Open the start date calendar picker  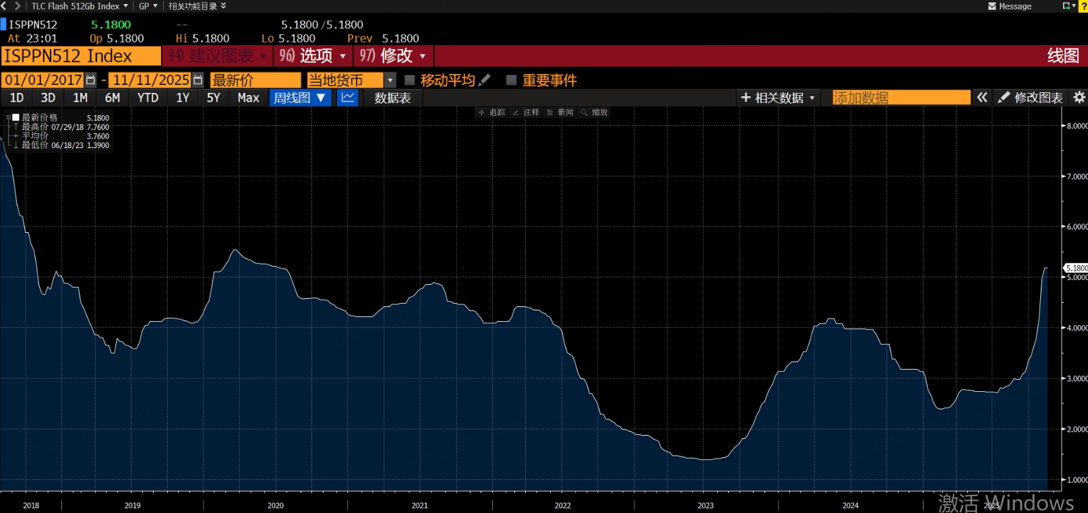(91, 80)
